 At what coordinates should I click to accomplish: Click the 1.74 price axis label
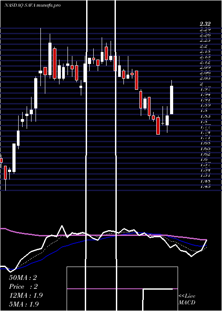[205, 132]
